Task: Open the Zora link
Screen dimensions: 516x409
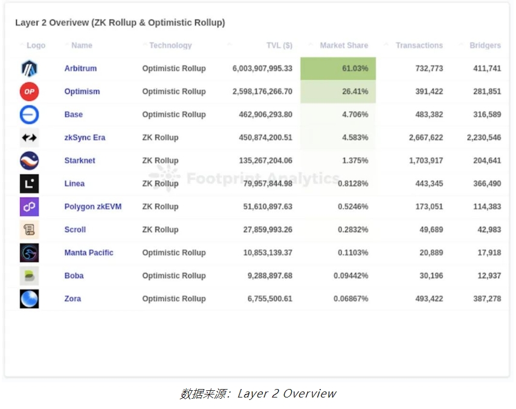Action: [x=73, y=299]
